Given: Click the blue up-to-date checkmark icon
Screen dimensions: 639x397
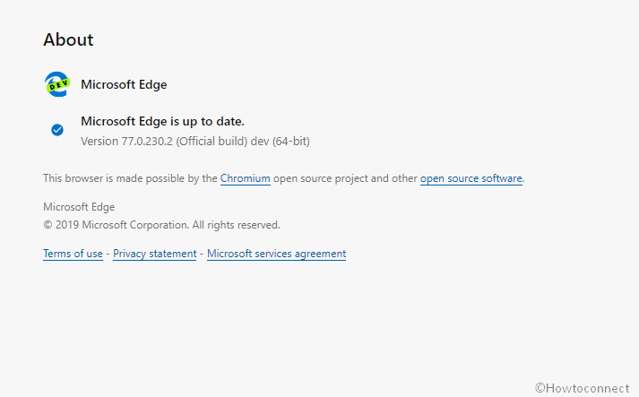Looking at the screenshot, I should 57,130.
